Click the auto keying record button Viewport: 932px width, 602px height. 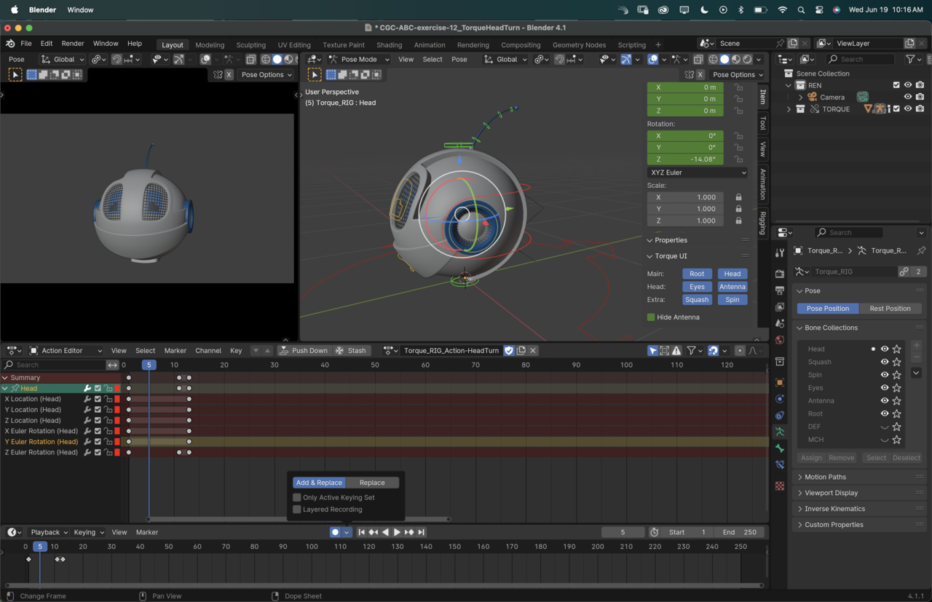coord(335,532)
